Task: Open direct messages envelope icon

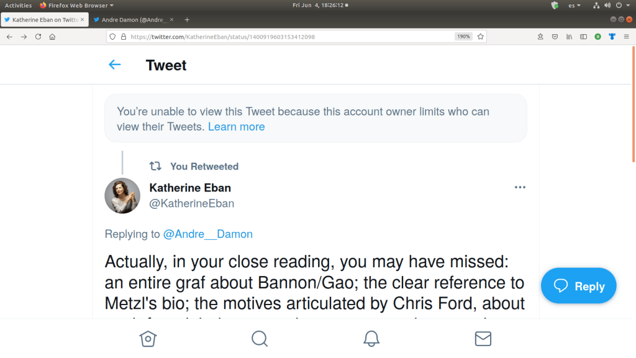Action: 483,339
